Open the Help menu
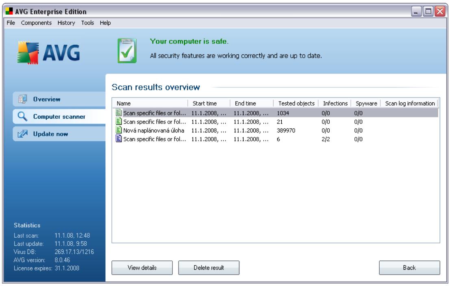The width and height of the screenshot is (450, 286). (105, 23)
